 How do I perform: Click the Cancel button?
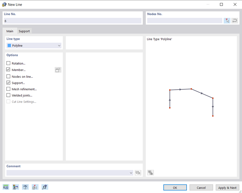tap(201, 188)
